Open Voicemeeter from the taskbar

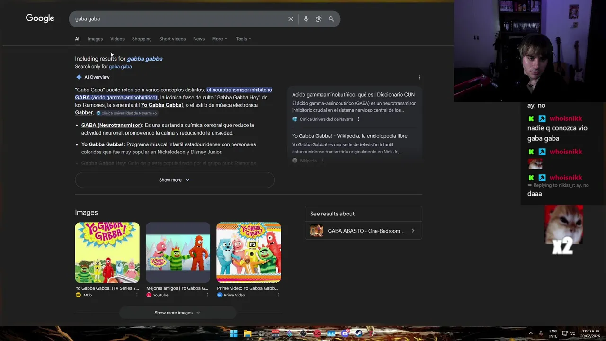(275, 333)
